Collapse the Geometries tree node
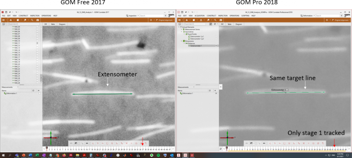This screenshot has width=352, height=158. point(181,32)
